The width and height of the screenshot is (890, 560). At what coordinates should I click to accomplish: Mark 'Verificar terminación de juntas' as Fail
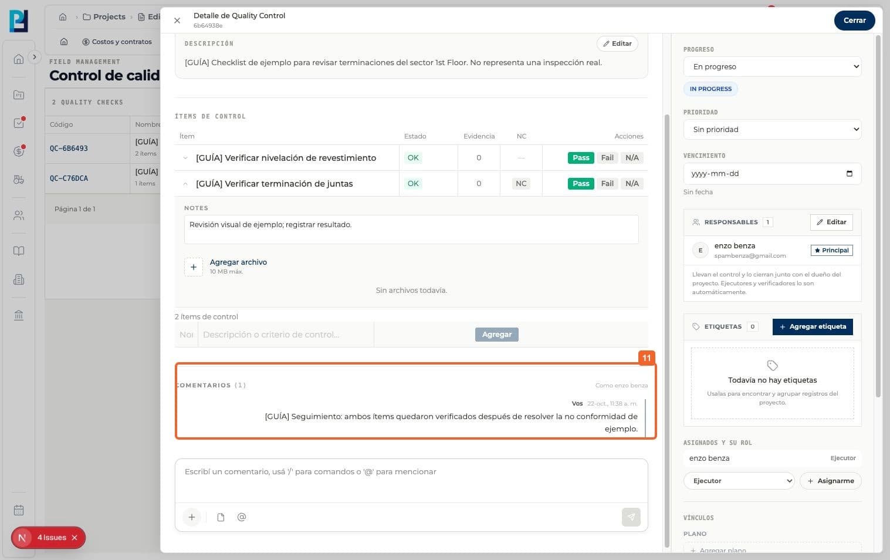607,184
